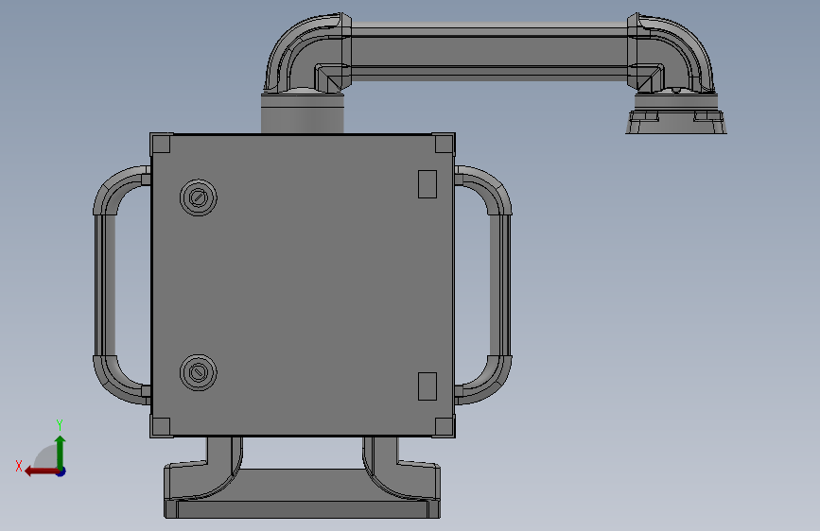Viewport: 820px width, 531px height.
Task: Select the upper slotted screw on the box face
Action: pos(199,197)
